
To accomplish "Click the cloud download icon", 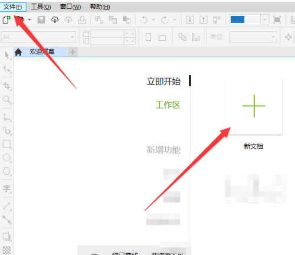I will pyautogui.click(x=55, y=19).
